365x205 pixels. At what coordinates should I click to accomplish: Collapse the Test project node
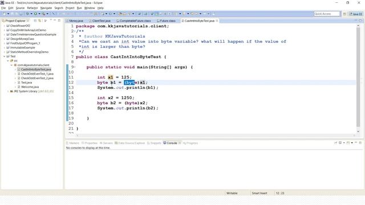[4, 56]
